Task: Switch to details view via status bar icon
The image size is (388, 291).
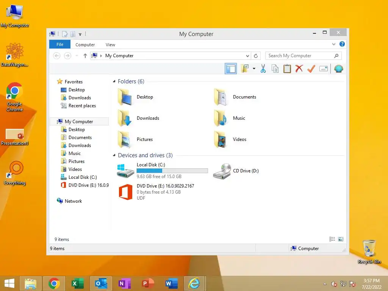Action: (332, 239)
